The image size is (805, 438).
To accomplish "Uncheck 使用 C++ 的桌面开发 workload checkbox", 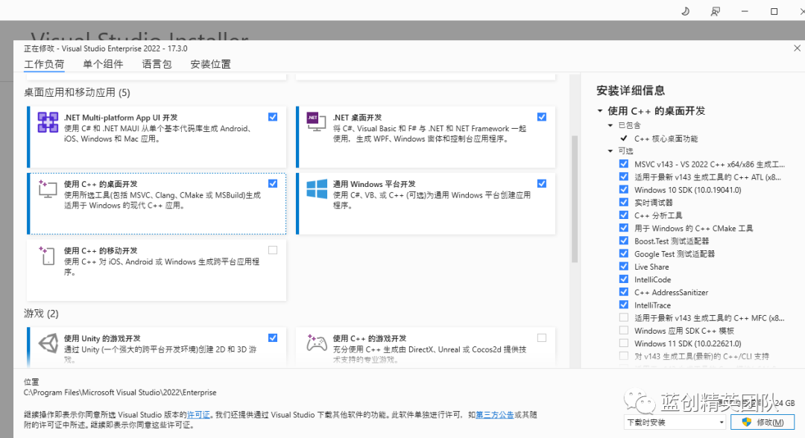I will [273, 183].
